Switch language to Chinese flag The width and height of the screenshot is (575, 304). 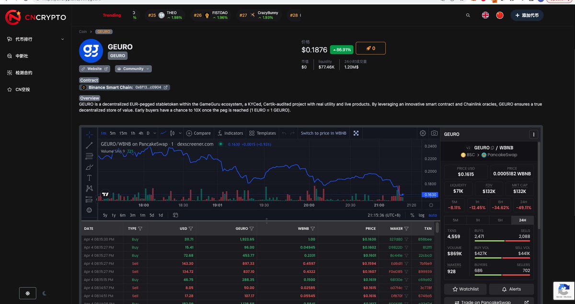[x=500, y=15]
